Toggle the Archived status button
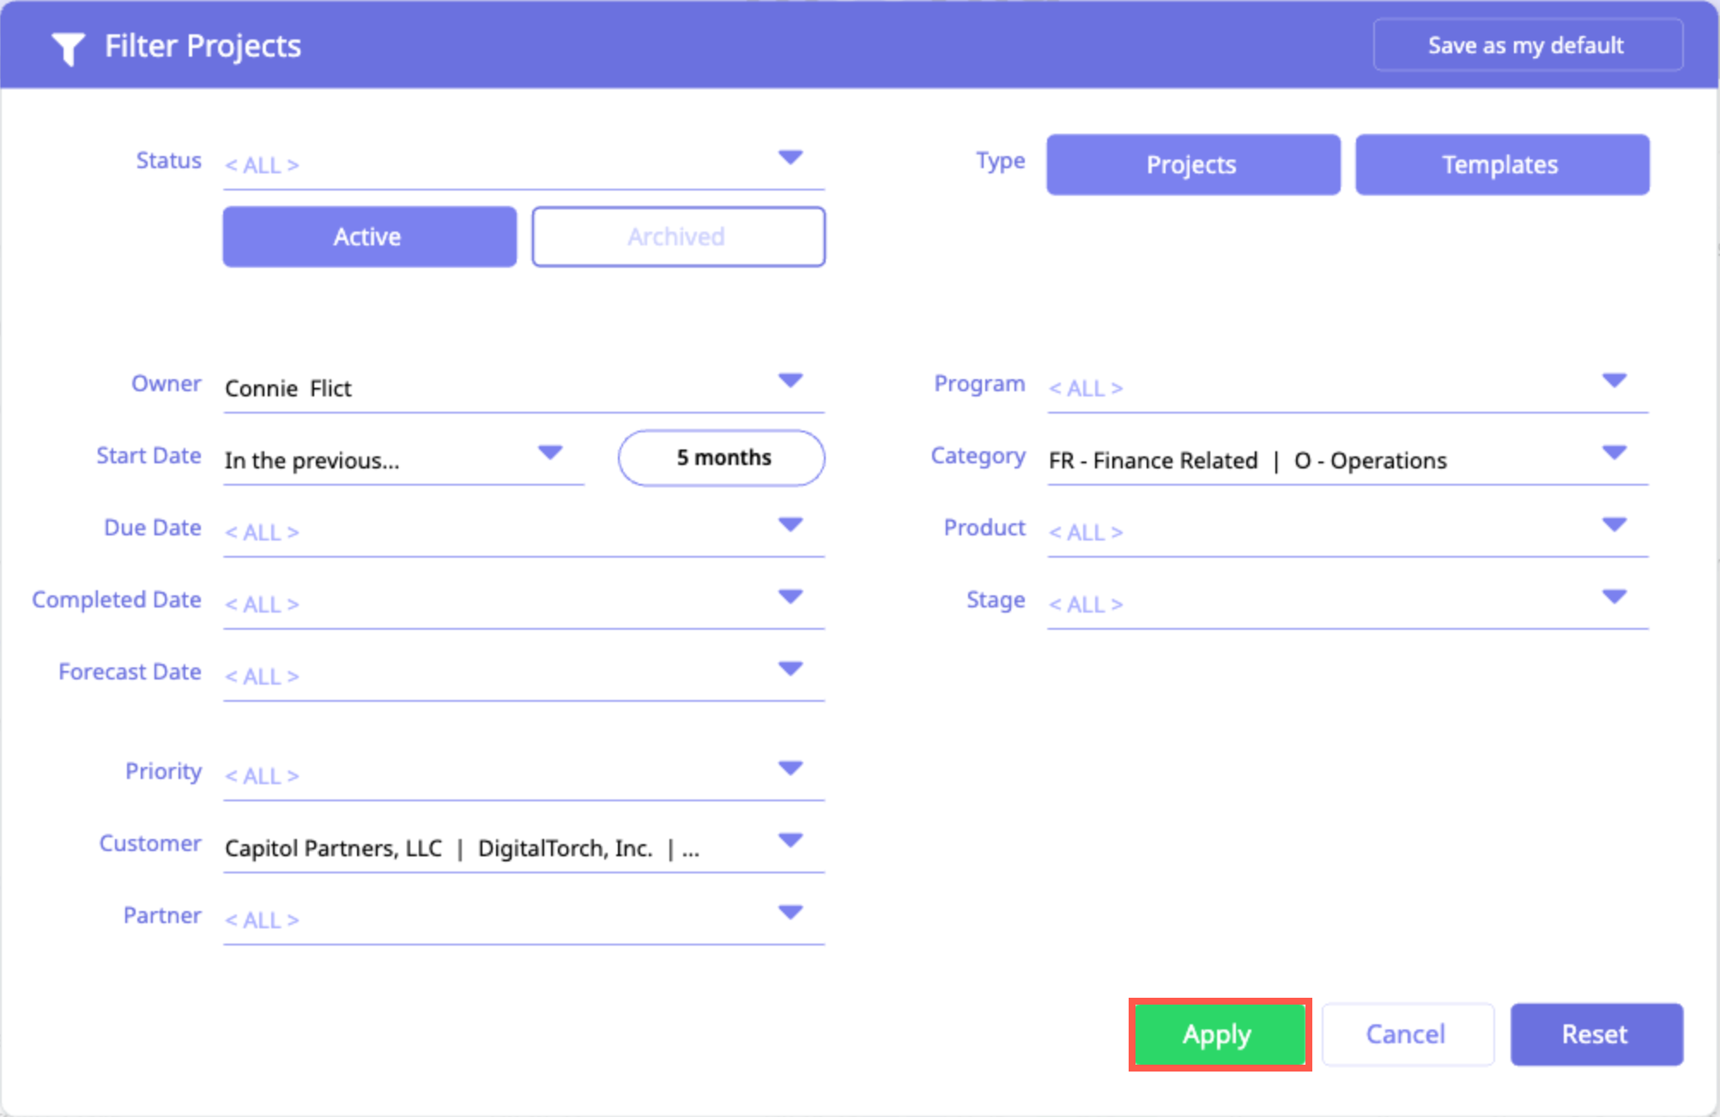 (x=678, y=237)
